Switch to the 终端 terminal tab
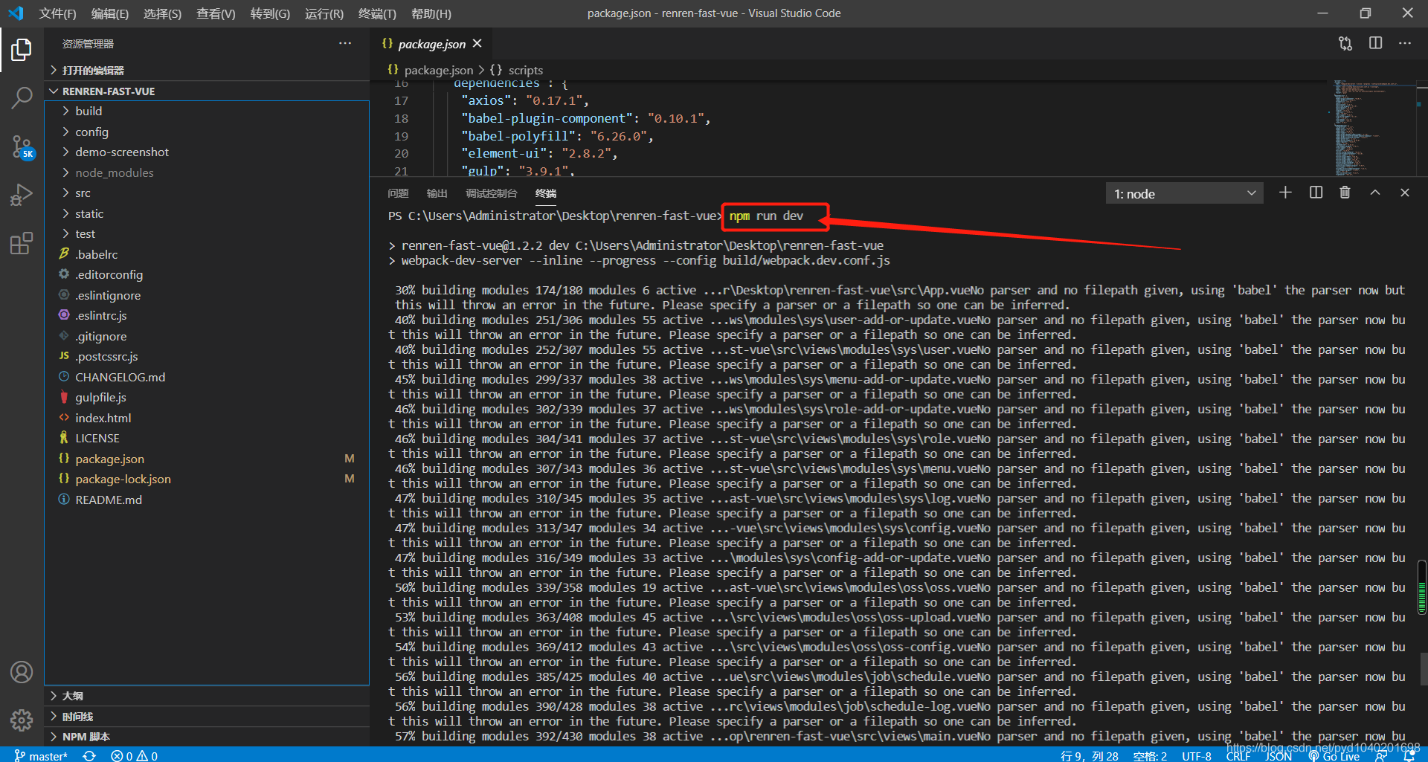 546,193
